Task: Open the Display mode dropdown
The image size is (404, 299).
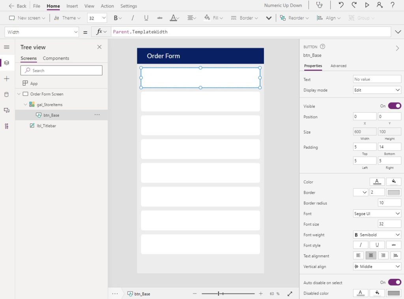Action: click(377, 90)
